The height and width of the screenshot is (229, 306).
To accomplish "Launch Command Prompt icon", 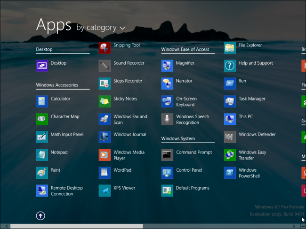I will (x=167, y=155).
